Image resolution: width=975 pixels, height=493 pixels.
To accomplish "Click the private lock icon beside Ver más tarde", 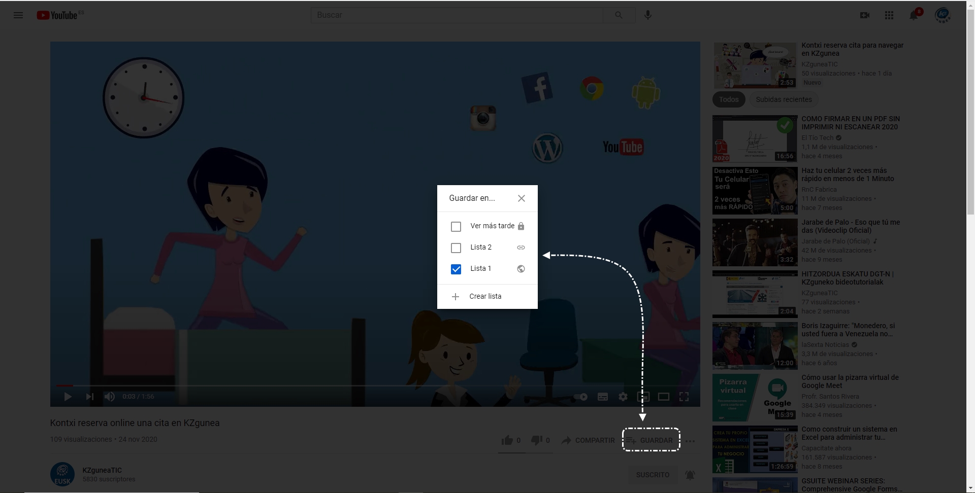I will pyautogui.click(x=521, y=226).
